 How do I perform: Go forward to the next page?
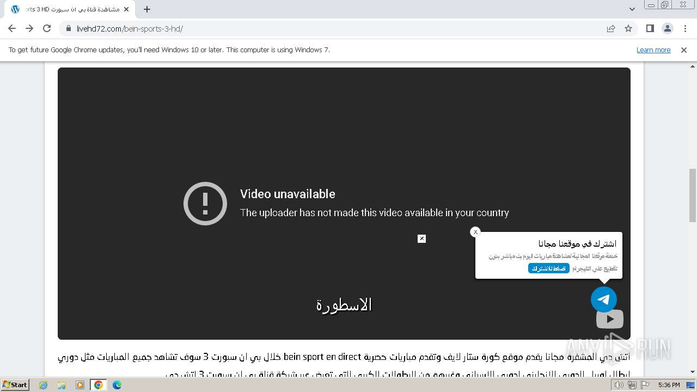[x=29, y=28]
